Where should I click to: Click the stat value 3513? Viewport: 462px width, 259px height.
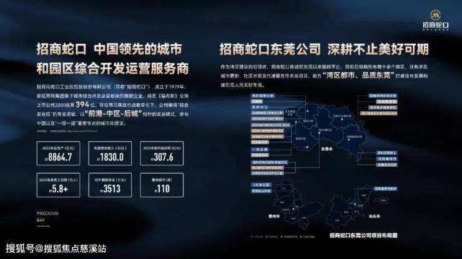click(112, 189)
